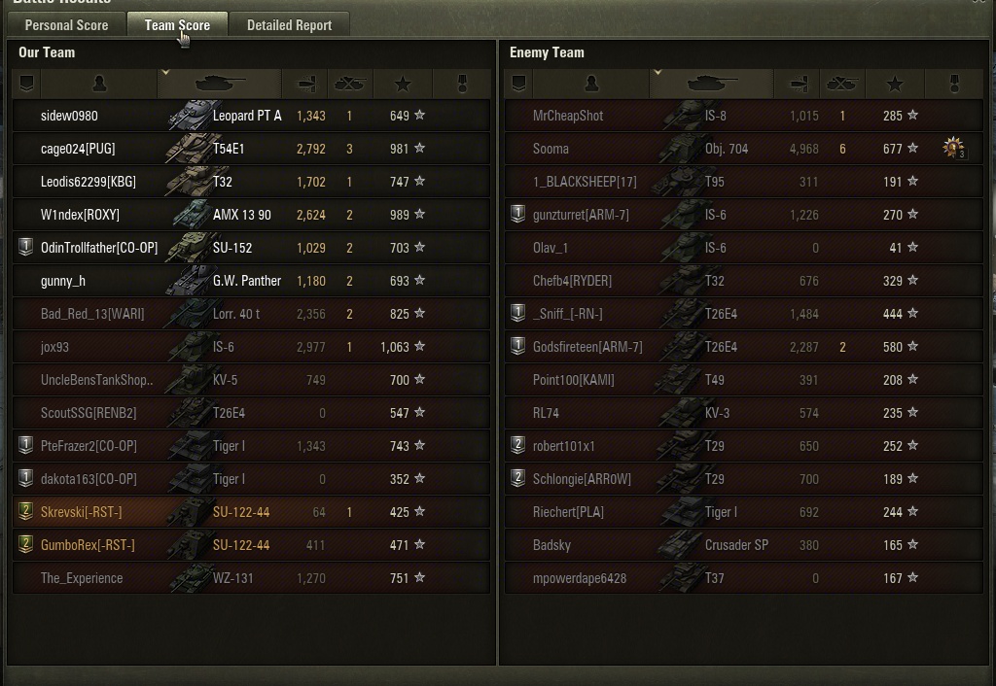Image resolution: width=996 pixels, height=686 pixels.
Task: Sort Enemy Team by player name icon
Action: [591, 84]
